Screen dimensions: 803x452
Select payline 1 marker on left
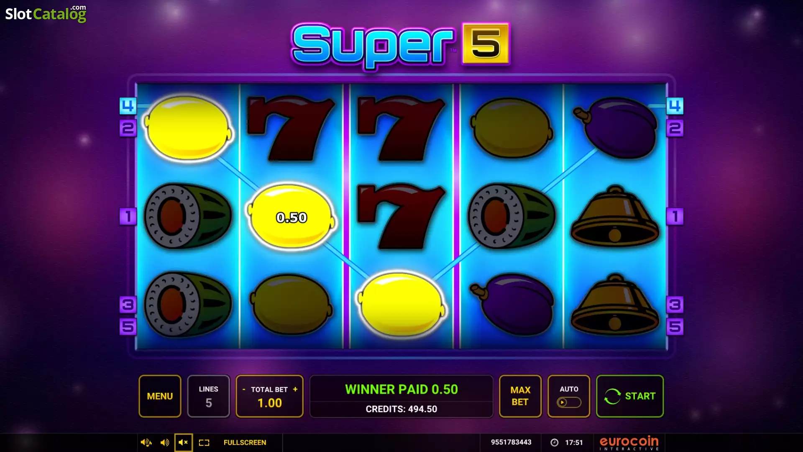point(128,216)
